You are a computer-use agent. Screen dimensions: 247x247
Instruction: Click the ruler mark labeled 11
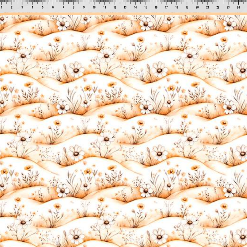pos(105,7)
